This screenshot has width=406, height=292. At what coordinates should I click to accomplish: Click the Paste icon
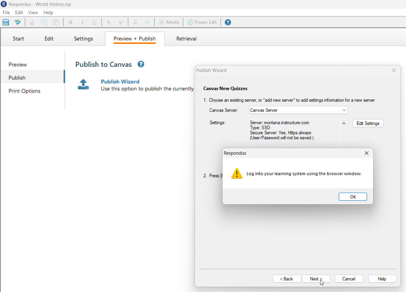click(x=56, y=22)
